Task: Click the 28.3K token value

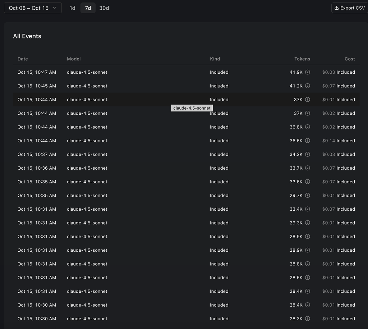Action: [x=296, y=319]
